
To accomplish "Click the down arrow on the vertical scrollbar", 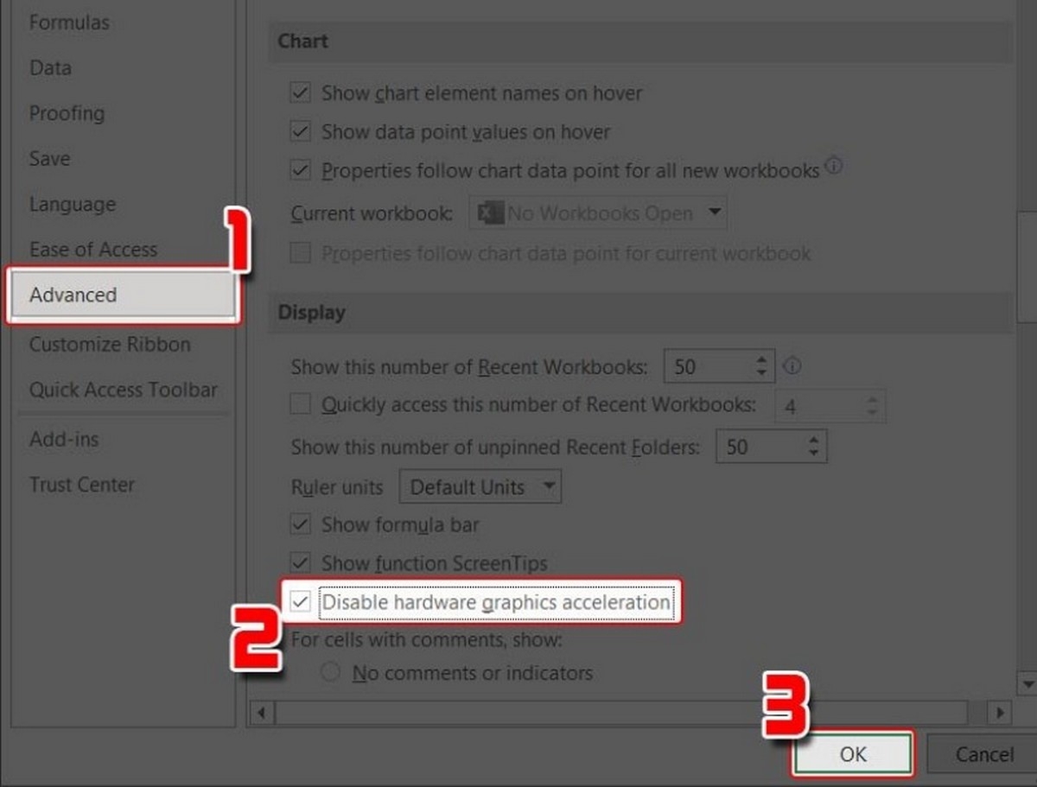I will pos(1028,682).
